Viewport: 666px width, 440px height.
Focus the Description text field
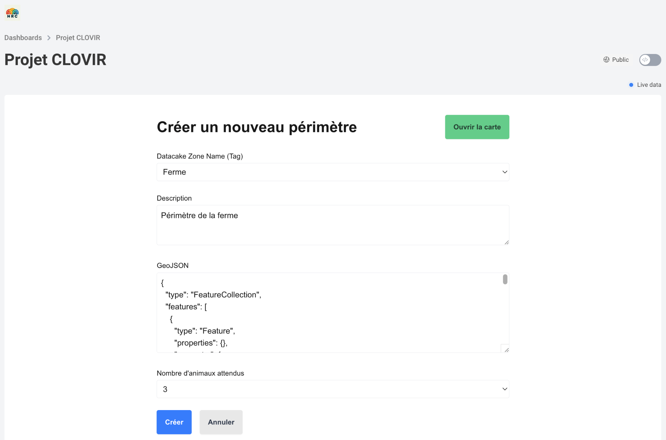332,225
